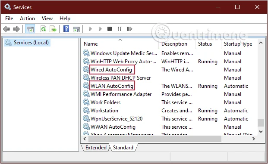Viewport: 268px width, 164px height.
Task: Select the WpnUserService_52120 service name
Action: [x=117, y=119]
